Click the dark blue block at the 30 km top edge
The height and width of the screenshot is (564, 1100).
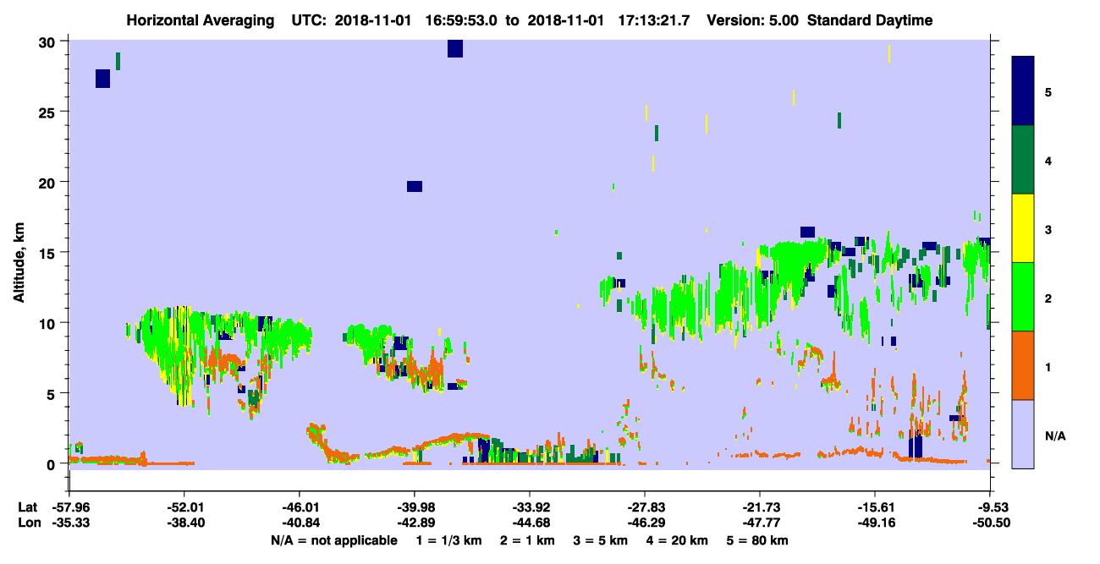click(x=455, y=48)
